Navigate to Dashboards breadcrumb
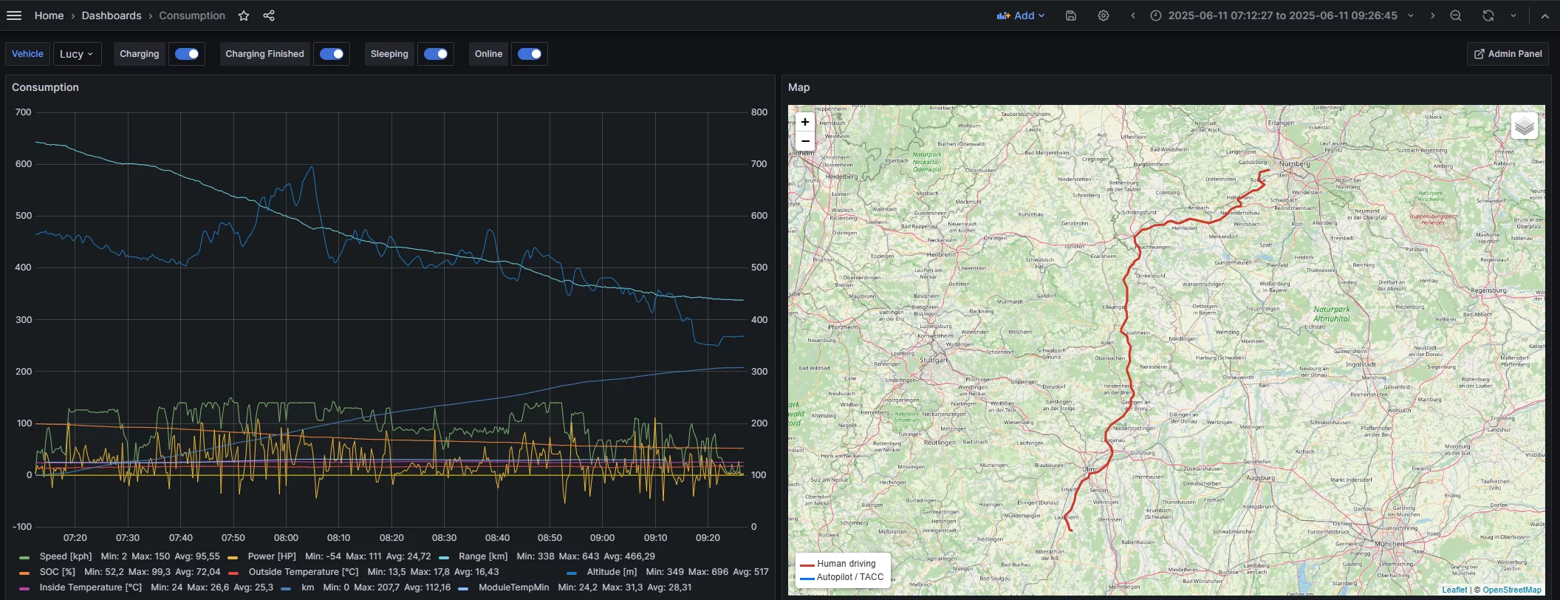The height and width of the screenshot is (600, 1560). (112, 16)
